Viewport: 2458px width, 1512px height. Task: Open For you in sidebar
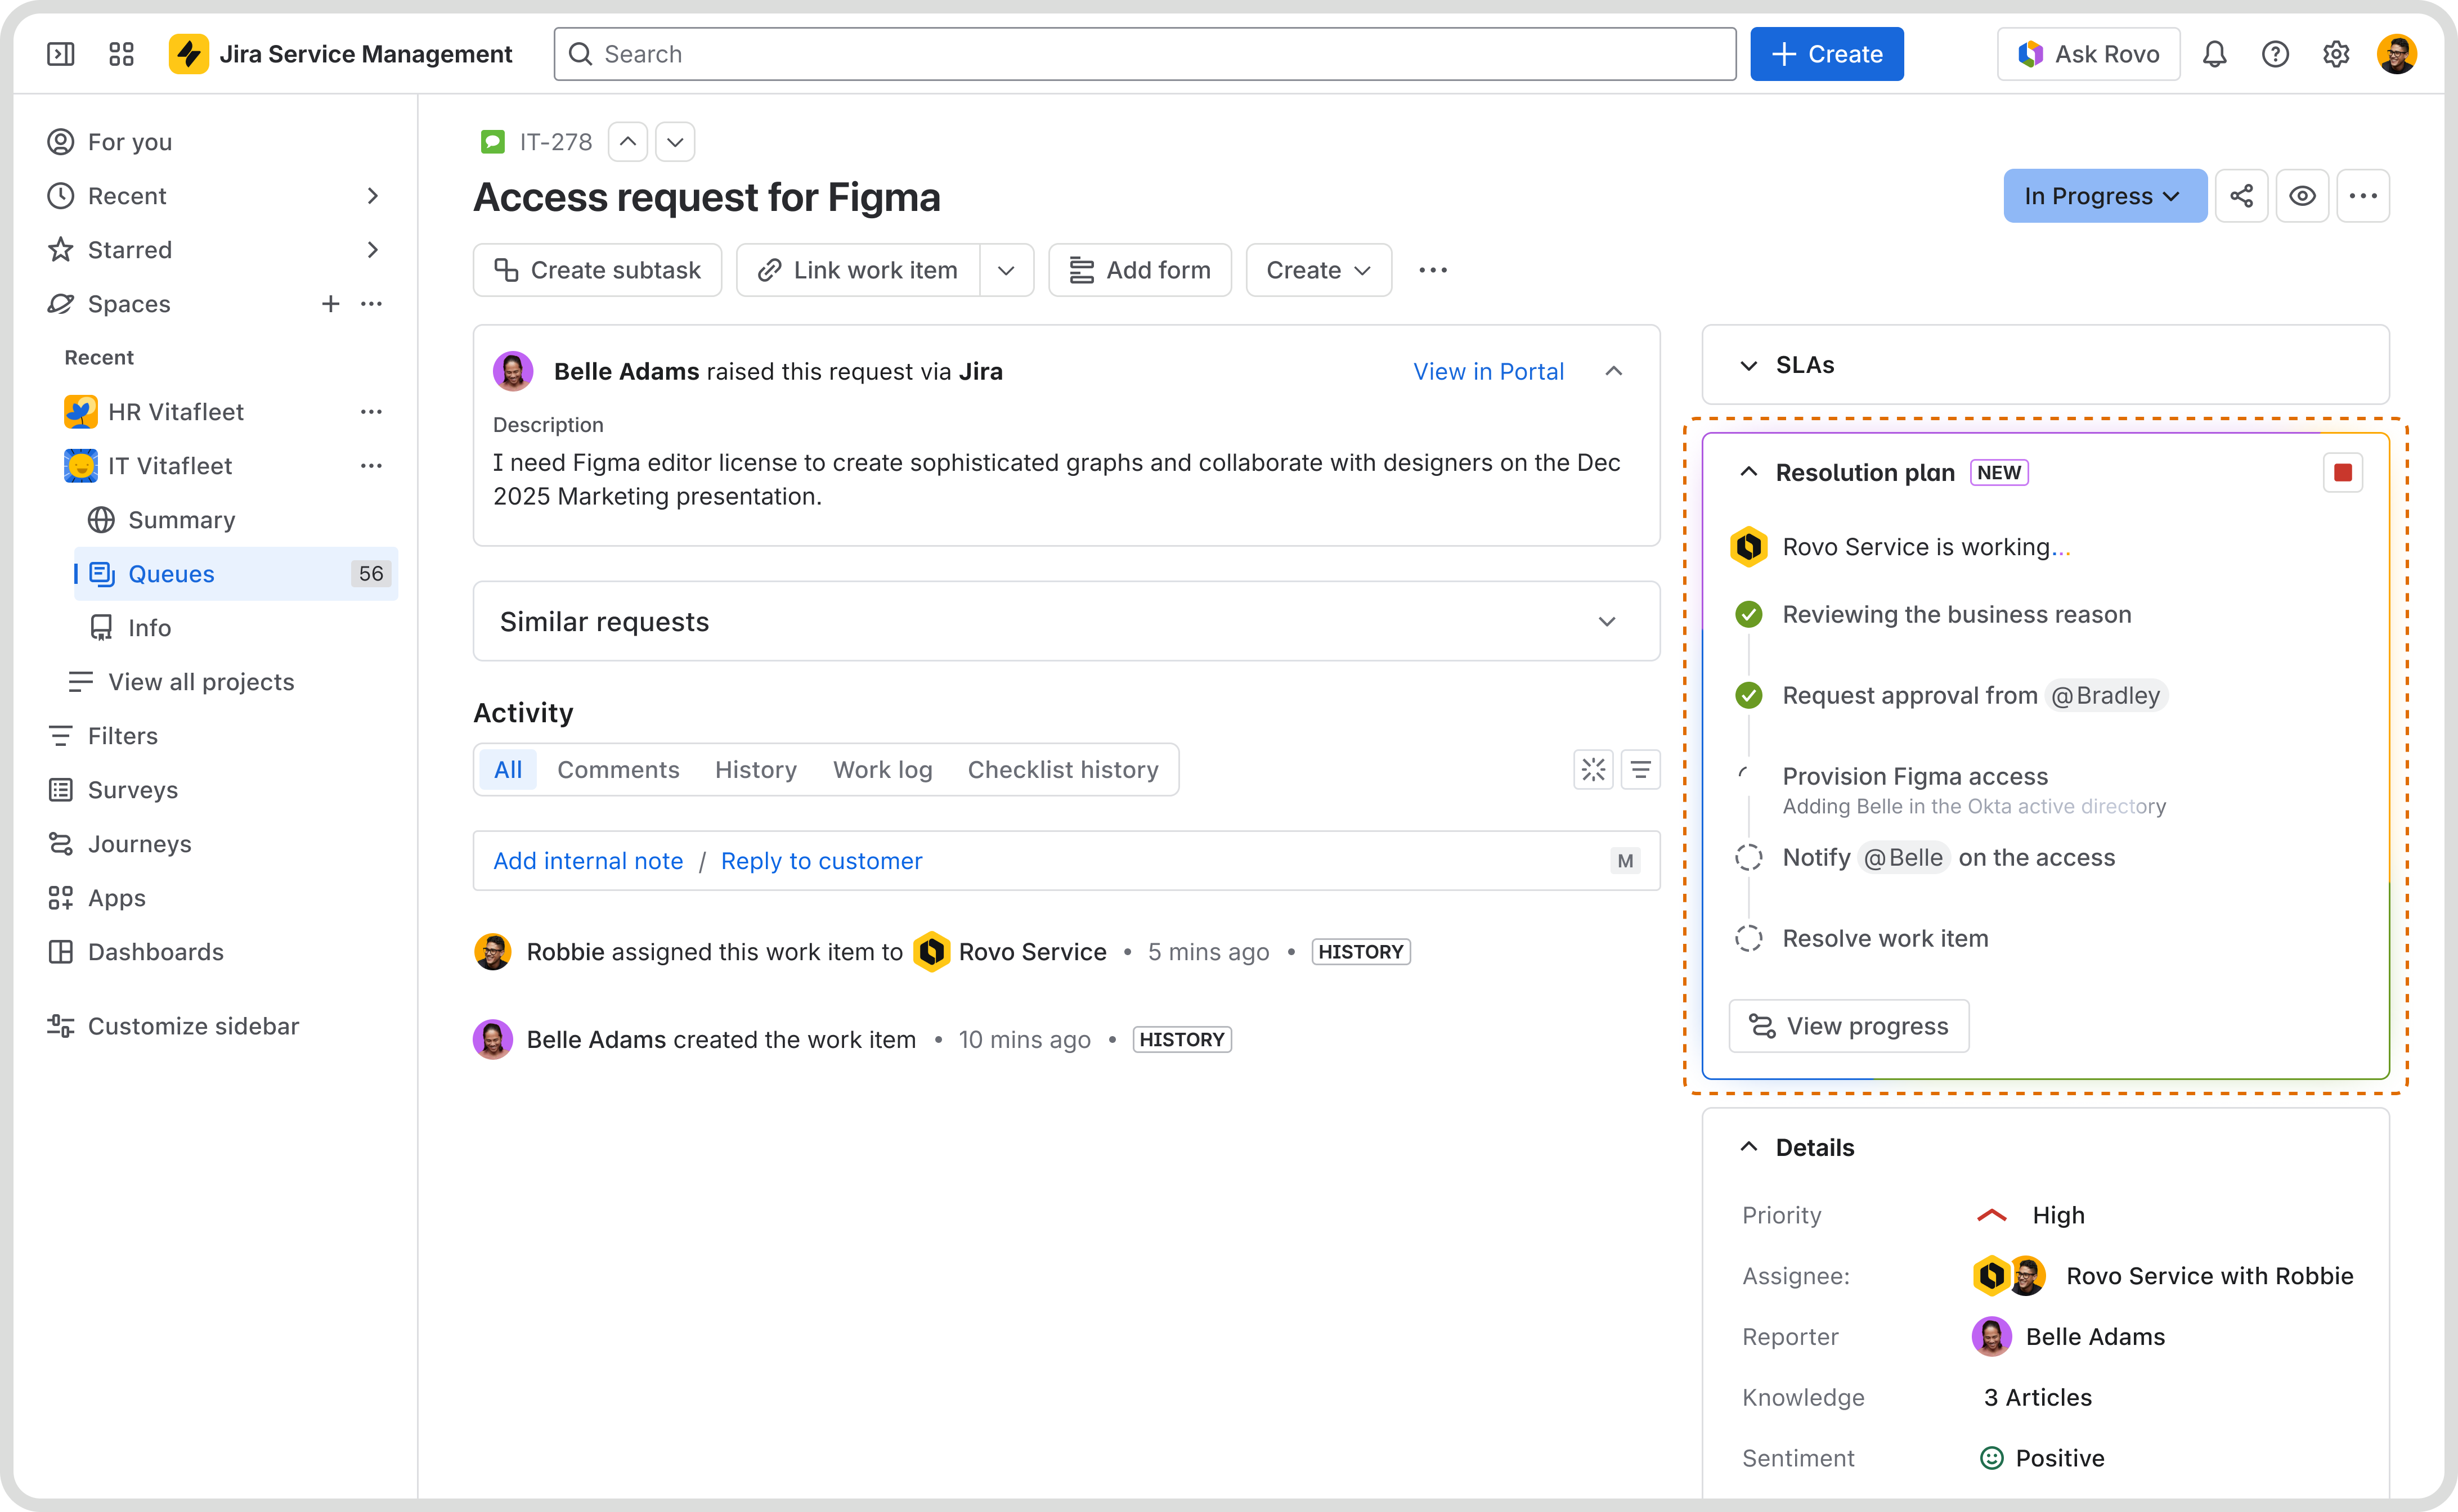coord(110,142)
